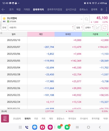This screenshot has width=109, height=131.
Task: Switch to the 종목뉴스 tab
Action: tap(84, 9)
